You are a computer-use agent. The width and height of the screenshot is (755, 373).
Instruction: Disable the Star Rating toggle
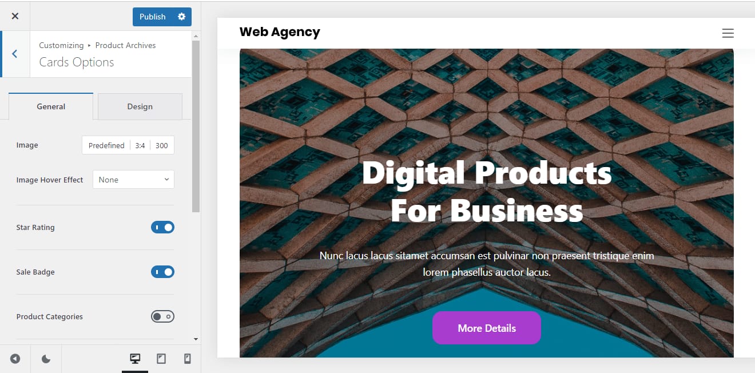tap(162, 227)
